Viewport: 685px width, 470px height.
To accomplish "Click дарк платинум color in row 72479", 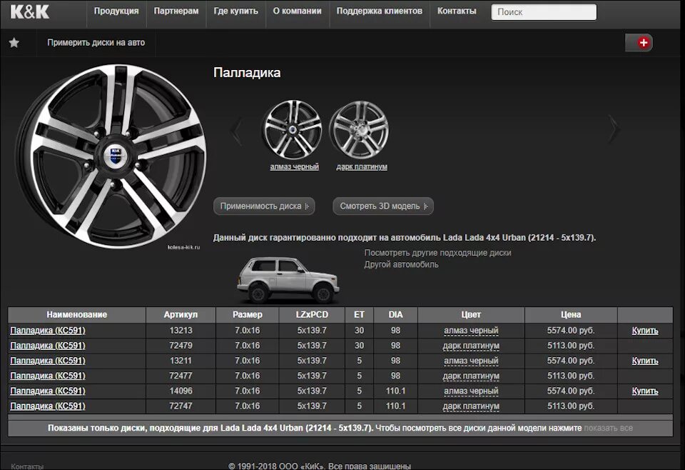I will tap(471, 346).
